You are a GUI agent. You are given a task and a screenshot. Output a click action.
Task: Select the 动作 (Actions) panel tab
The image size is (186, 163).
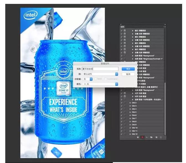click(123, 27)
